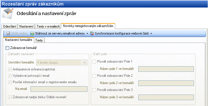Expand the Synchronizace konfigurace dropdown arrow
The image size is (208, 106).
pyautogui.click(x=151, y=34)
